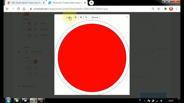Open File Explorer from the taskbar
This screenshot has width=184, height=103.
(x=17, y=100)
